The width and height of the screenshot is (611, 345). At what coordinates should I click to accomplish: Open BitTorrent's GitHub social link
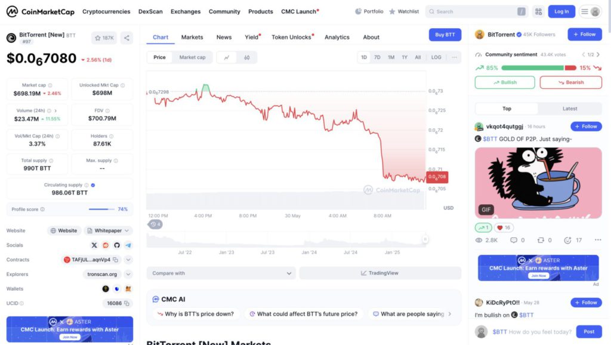coord(117,245)
